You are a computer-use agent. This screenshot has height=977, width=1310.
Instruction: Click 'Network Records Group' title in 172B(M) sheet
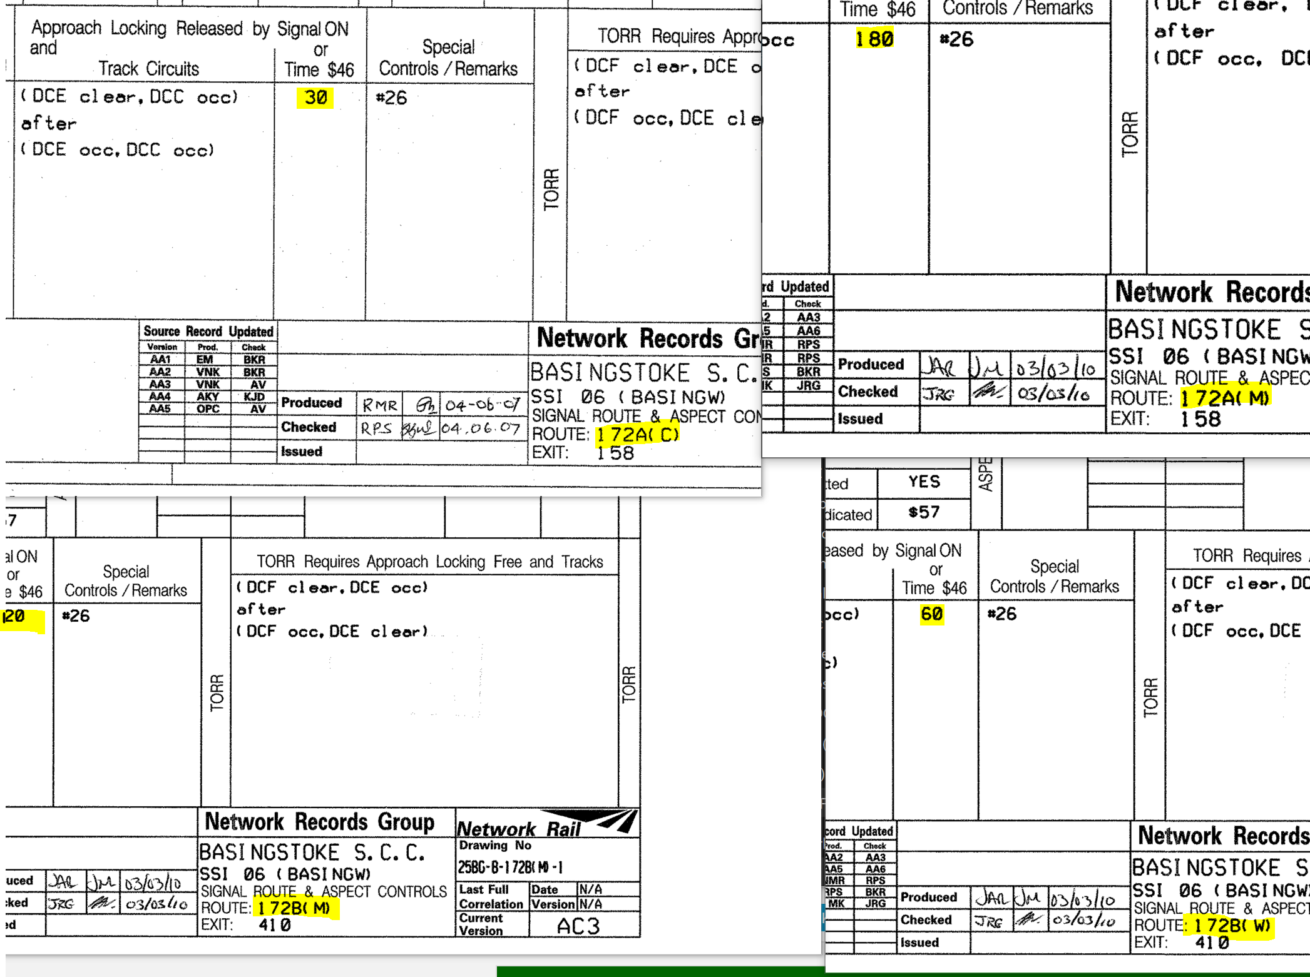pos(319,822)
